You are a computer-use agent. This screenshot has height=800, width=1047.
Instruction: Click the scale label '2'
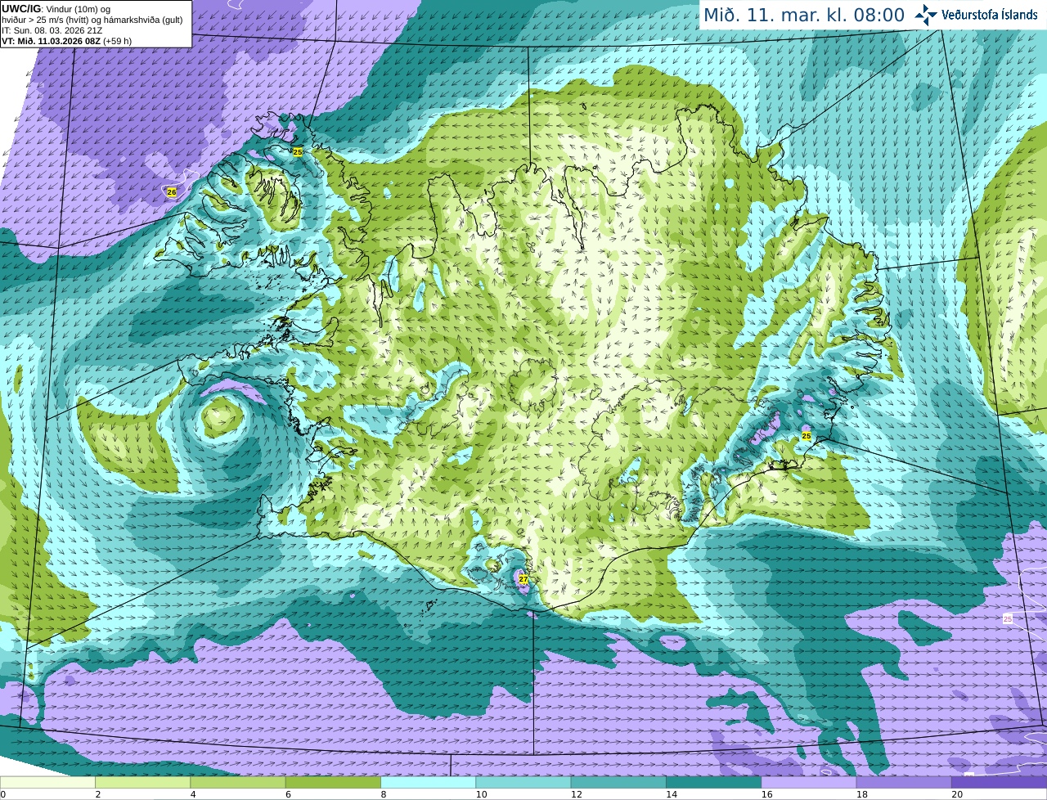tap(97, 794)
